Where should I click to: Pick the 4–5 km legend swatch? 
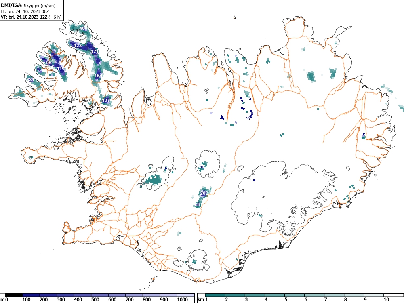[x=275, y=295]
